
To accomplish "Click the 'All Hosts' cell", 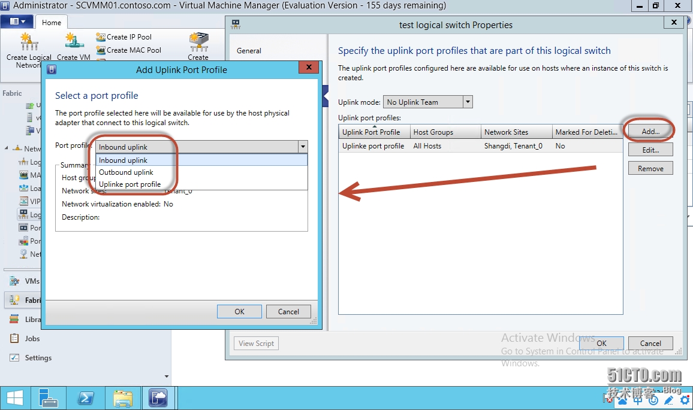I will (427, 146).
